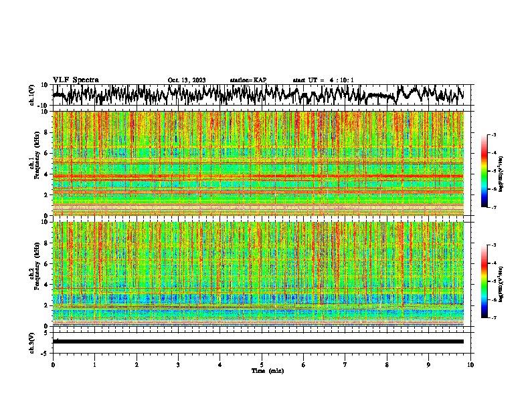Viewport: 530px width, 409px height.
Task: Click time axis tick label "7"
Action: coord(345,365)
